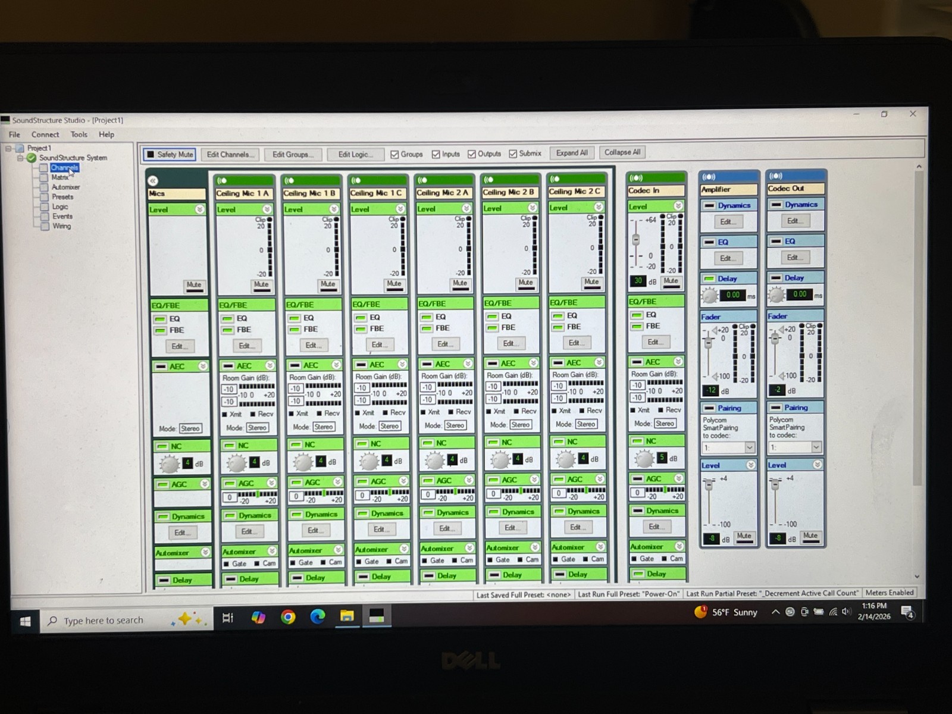Click the Safety Mute button
The image size is (952, 714).
[170, 155]
